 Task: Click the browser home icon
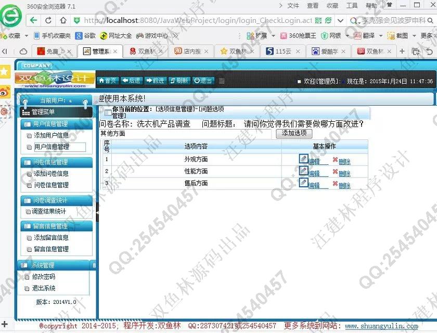click(x=63, y=20)
